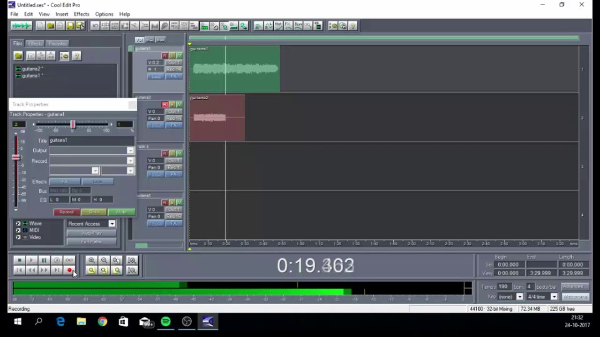Image resolution: width=600 pixels, height=337 pixels.
Task: Mute track 3 with its green M button
Action: [x=179, y=154]
